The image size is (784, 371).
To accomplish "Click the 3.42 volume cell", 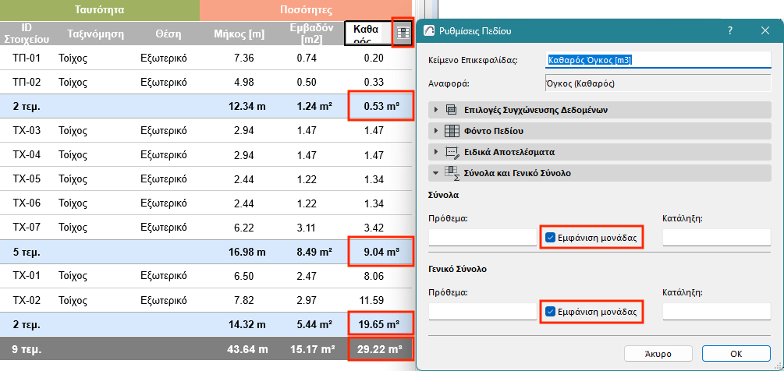I will [x=374, y=227].
